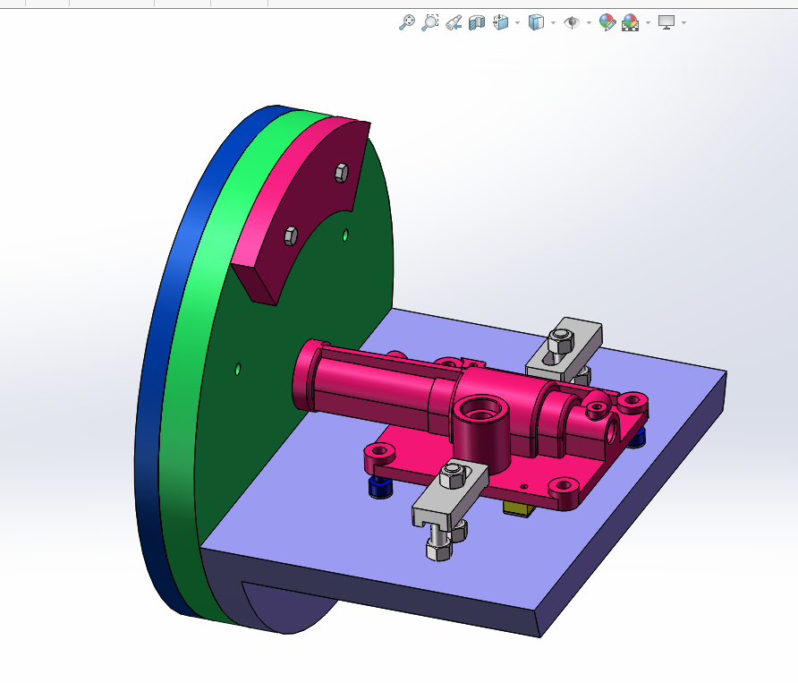Expand the View Settings dropdown arrow
This screenshot has width=798, height=683.
tap(683, 22)
